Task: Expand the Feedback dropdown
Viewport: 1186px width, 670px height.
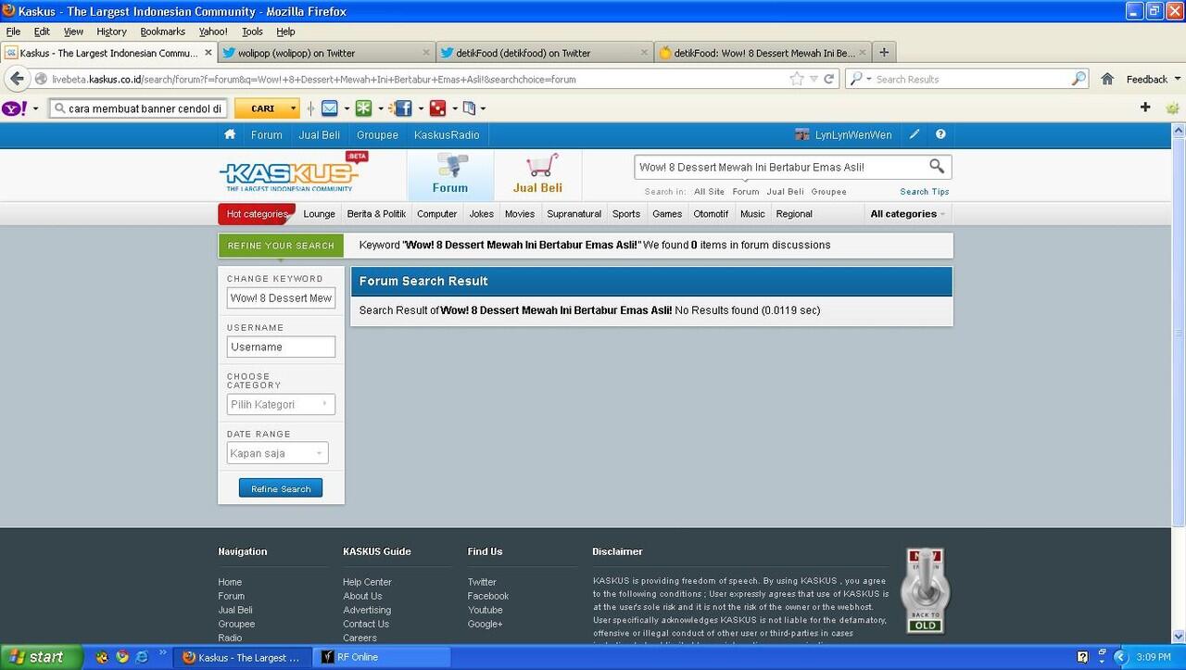Action: (x=1152, y=79)
